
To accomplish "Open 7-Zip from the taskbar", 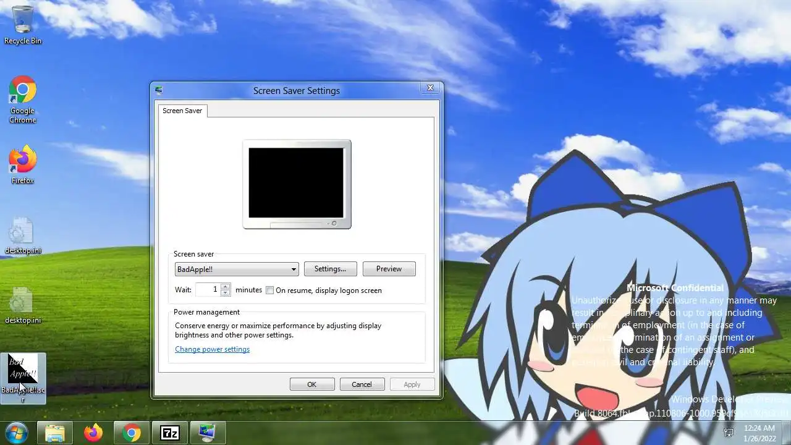I will click(x=169, y=433).
